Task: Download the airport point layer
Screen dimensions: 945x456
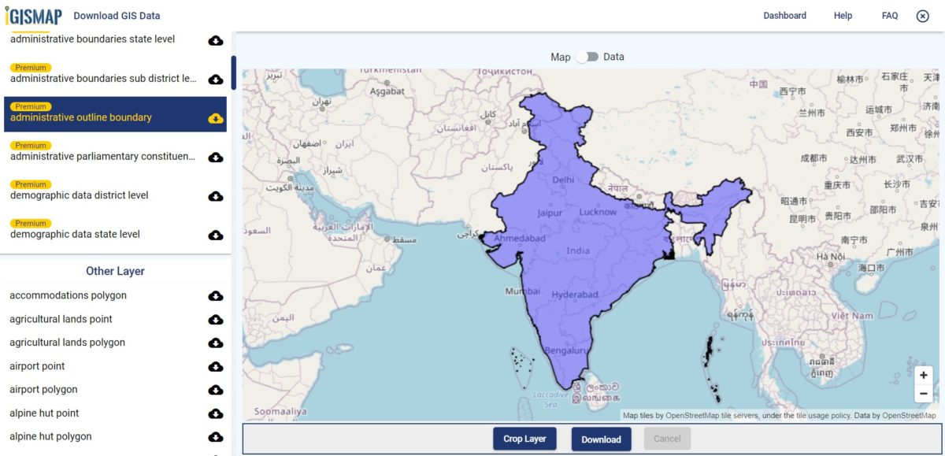Action: coord(215,367)
